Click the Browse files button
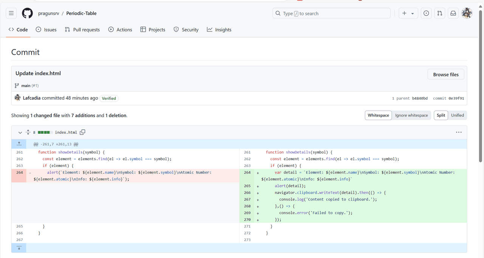484x258 pixels. point(445,74)
